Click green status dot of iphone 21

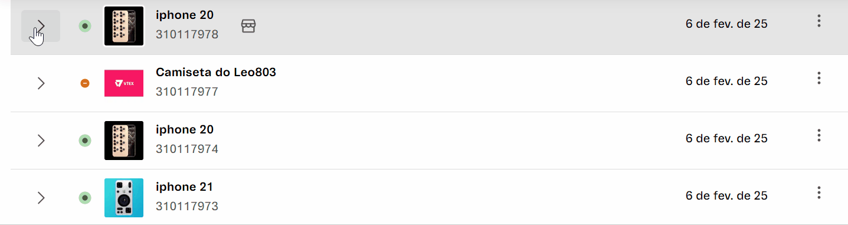tap(85, 198)
